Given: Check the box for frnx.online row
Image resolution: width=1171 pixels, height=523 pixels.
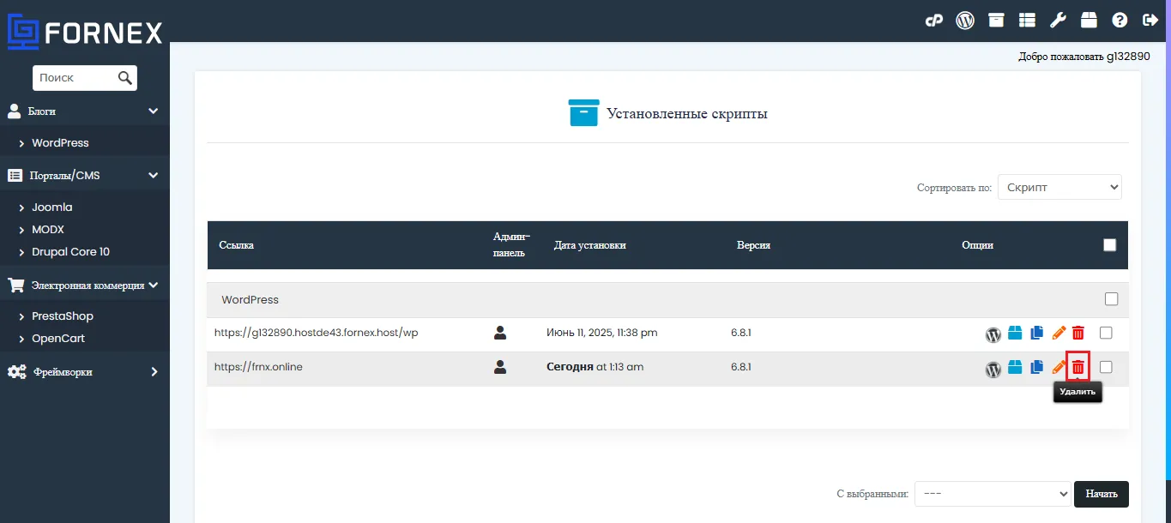Looking at the screenshot, I should (x=1106, y=367).
